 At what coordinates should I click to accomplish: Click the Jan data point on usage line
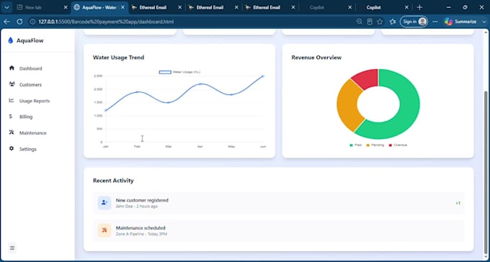(106, 110)
